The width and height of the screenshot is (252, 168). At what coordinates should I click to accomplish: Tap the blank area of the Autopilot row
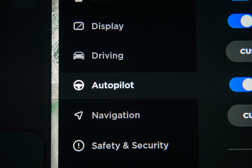tap(166, 85)
